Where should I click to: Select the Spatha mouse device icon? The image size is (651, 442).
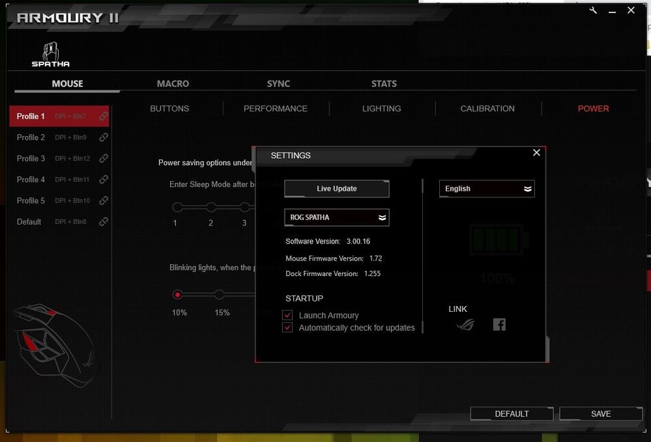[51, 54]
